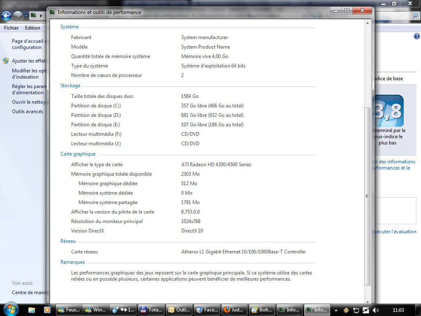421x316 pixels.
Task: Go back in the background window
Action: [x=7, y=16]
